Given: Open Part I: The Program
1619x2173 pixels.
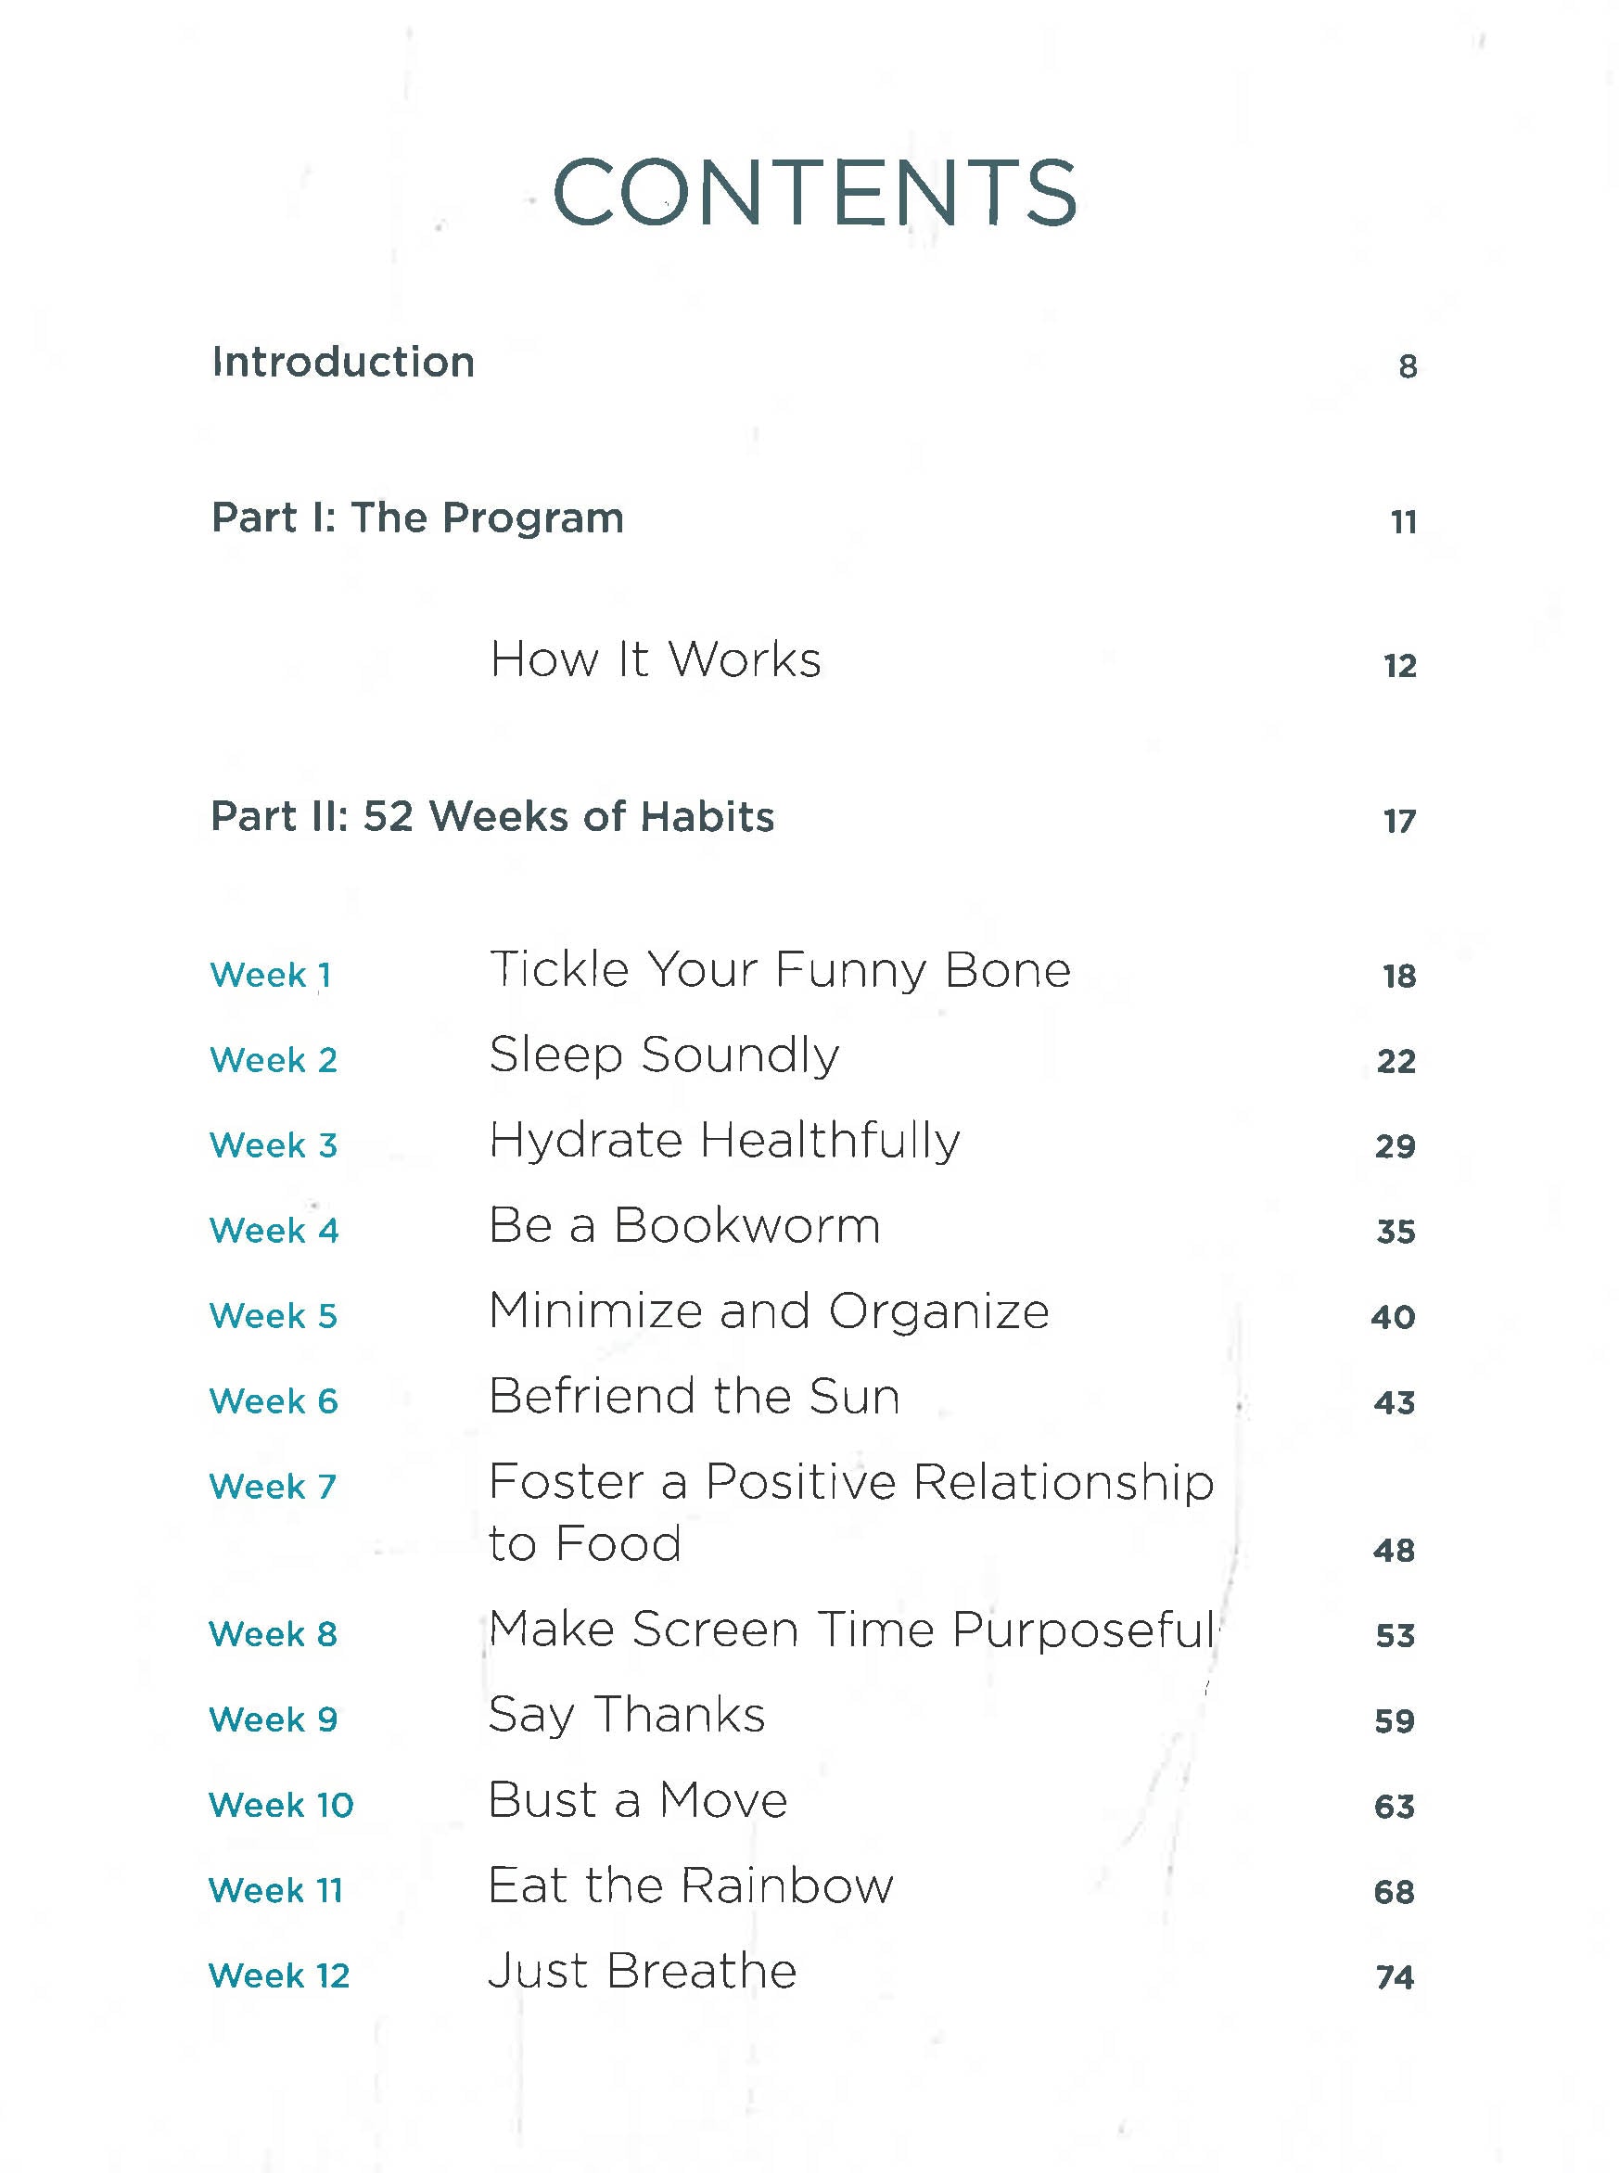Looking at the screenshot, I should click(417, 518).
